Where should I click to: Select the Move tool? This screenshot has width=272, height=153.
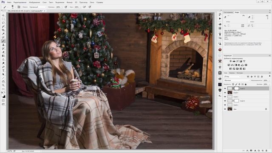[3, 15]
